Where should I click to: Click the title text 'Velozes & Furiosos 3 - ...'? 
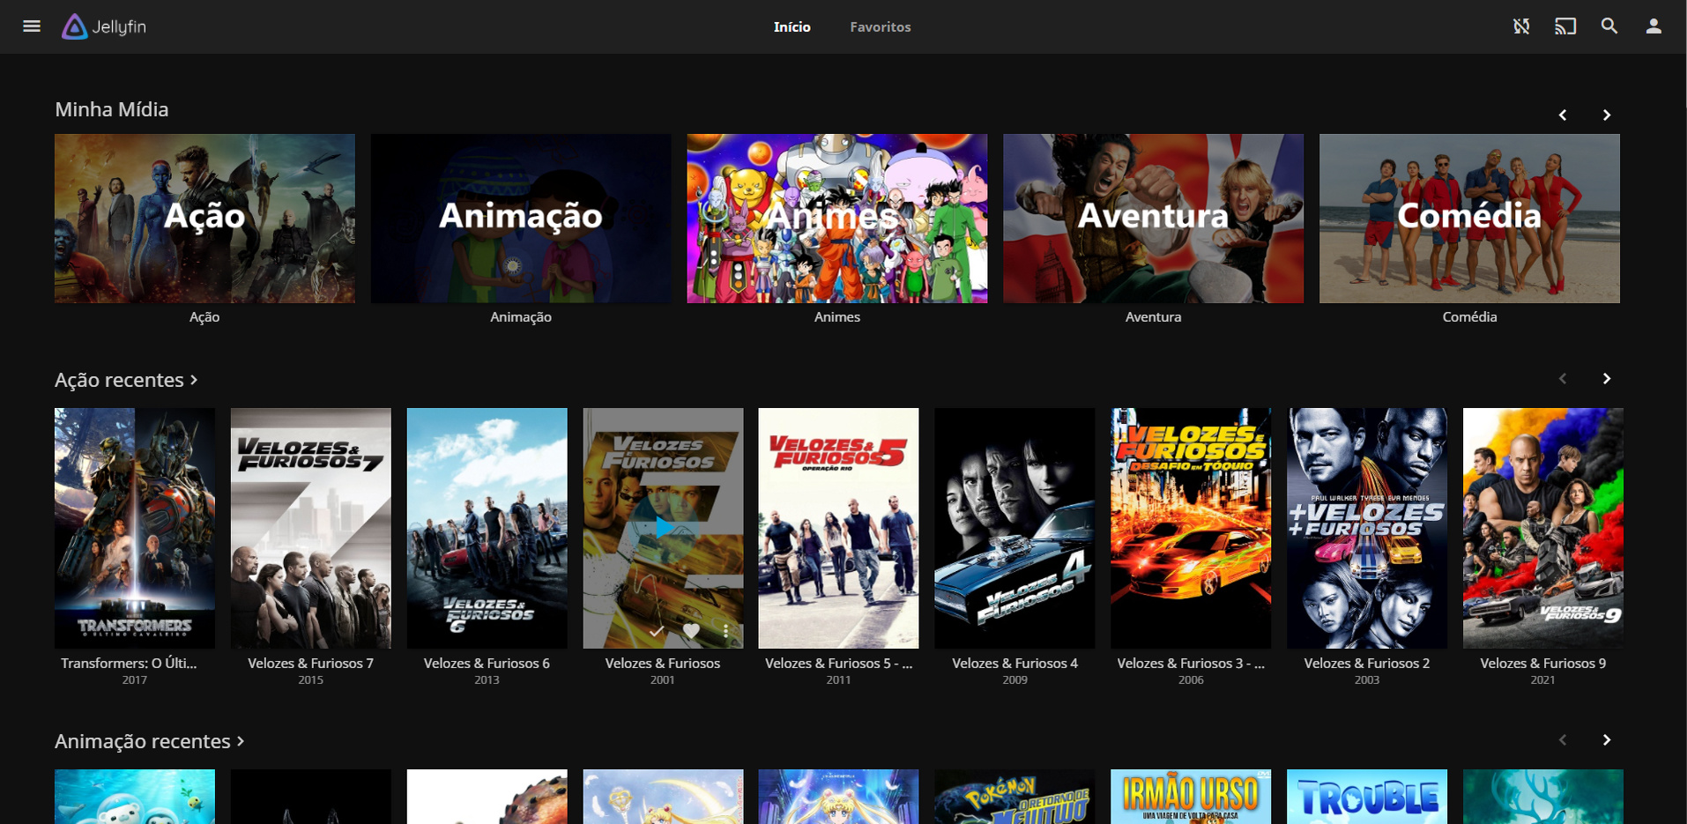pos(1191,663)
